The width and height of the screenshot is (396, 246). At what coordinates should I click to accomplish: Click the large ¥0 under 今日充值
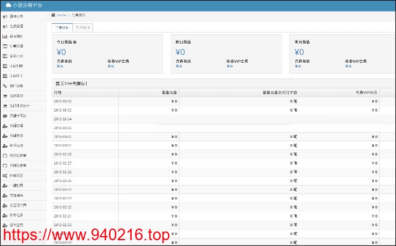pyautogui.click(x=61, y=52)
